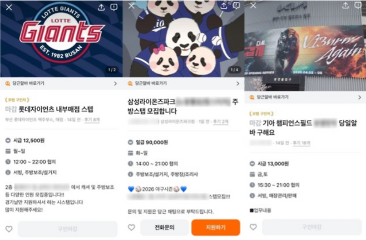Open 후기 8개 reviews link
This screenshot has width=366, height=240.
pyautogui.click(x=92, y=120)
